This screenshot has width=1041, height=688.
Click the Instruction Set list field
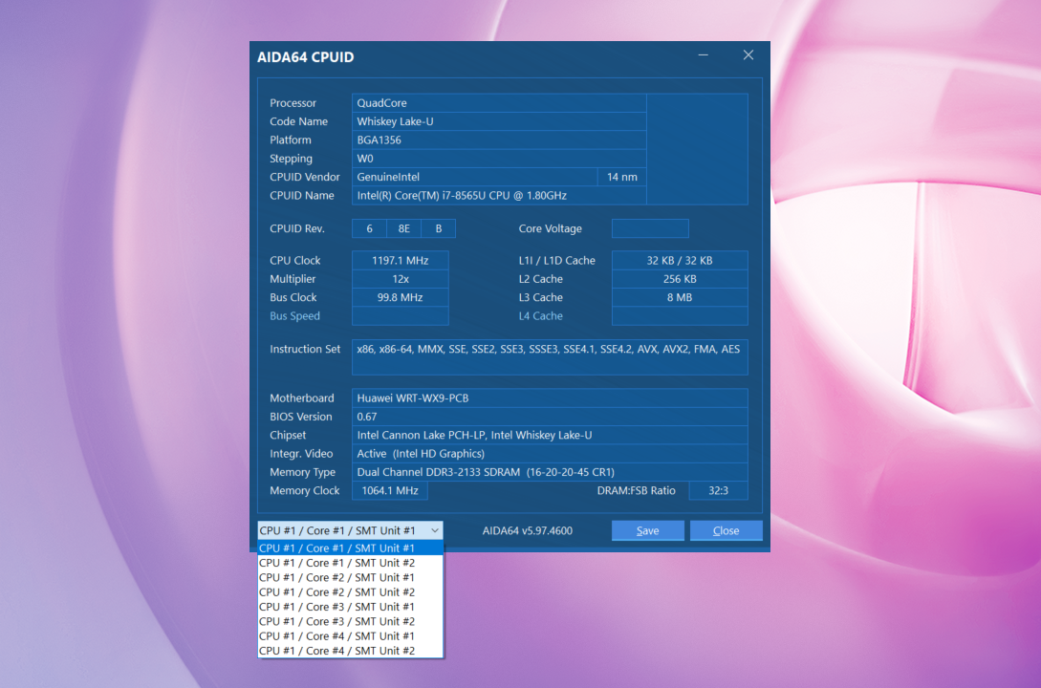tap(550, 357)
